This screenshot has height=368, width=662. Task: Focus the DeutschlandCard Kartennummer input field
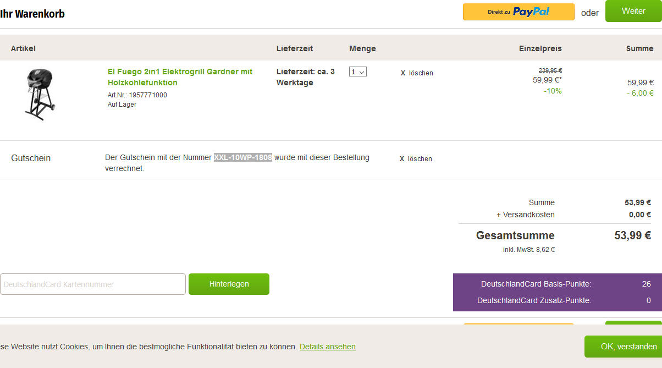point(93,284)
